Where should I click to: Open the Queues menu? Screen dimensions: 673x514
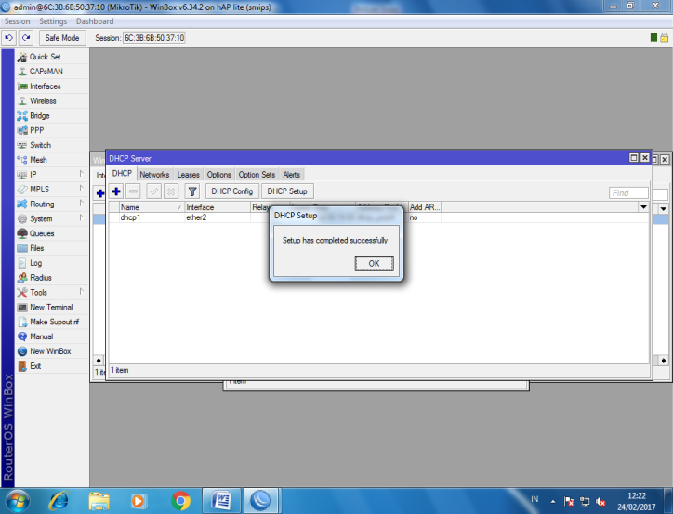coord(42,233)
